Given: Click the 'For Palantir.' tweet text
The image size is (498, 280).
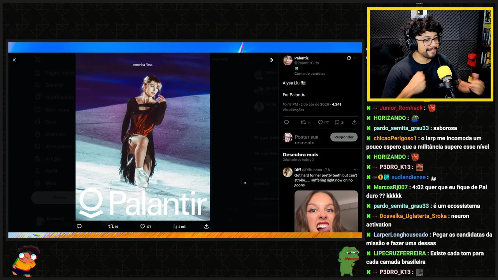Looking at the screenshot, I should 294,94.
